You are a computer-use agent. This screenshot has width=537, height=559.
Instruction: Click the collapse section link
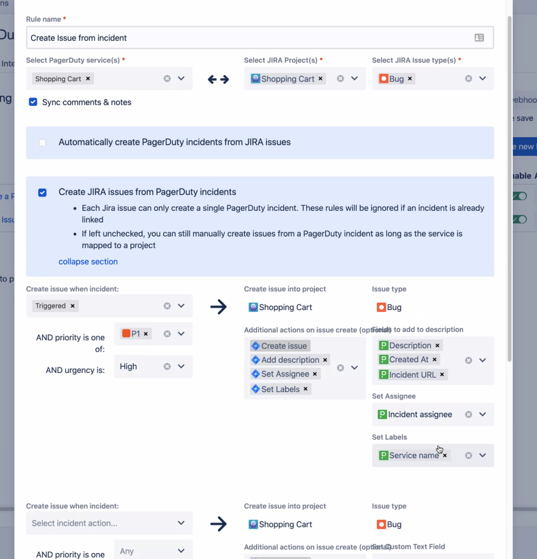click(x=88, y=262)
